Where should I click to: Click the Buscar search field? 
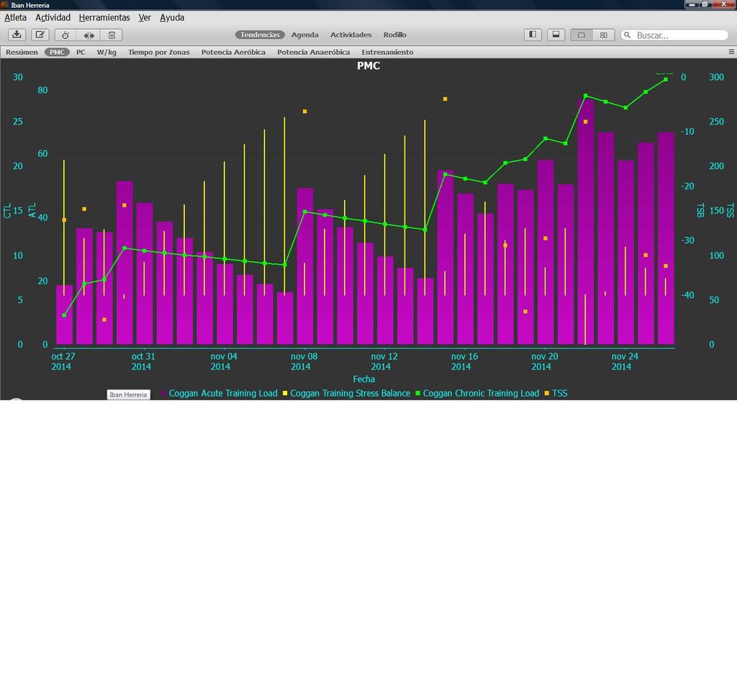[679, 35]
